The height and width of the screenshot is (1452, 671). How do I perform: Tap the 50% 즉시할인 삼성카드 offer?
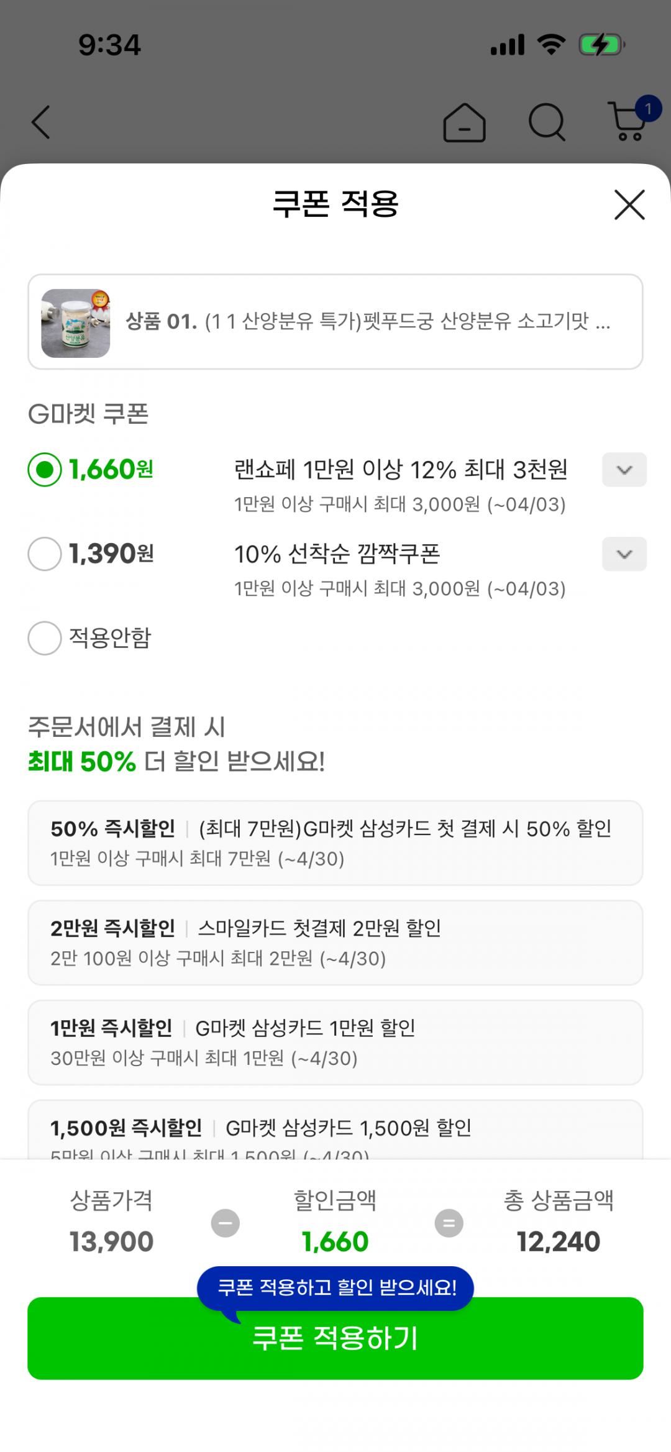[x=335, y=843]
